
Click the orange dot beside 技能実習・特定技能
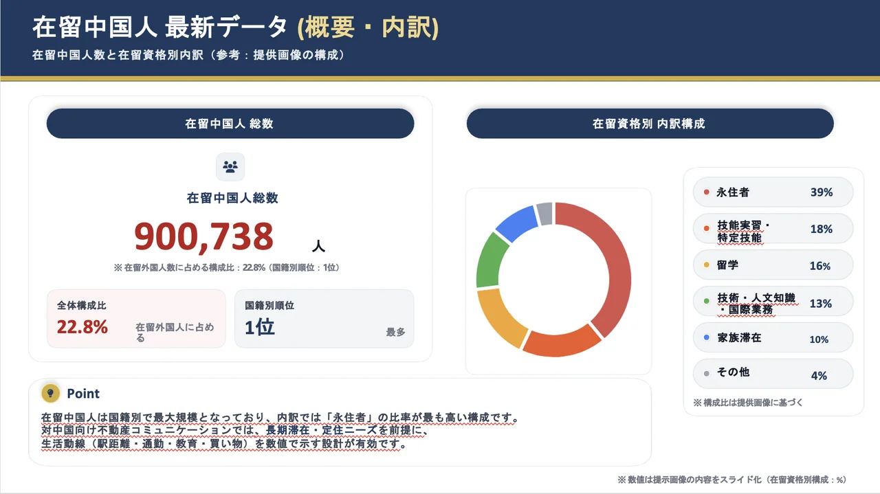(706, 229)
